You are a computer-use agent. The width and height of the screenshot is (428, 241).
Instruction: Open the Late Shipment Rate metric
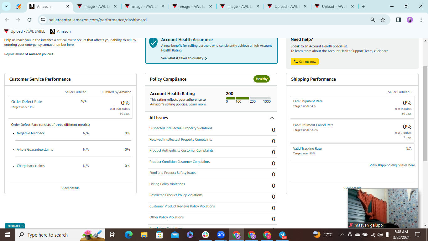click(308, 101)
